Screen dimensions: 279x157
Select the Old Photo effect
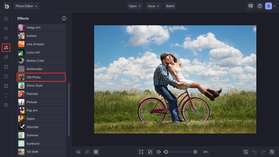coord(41,77)
